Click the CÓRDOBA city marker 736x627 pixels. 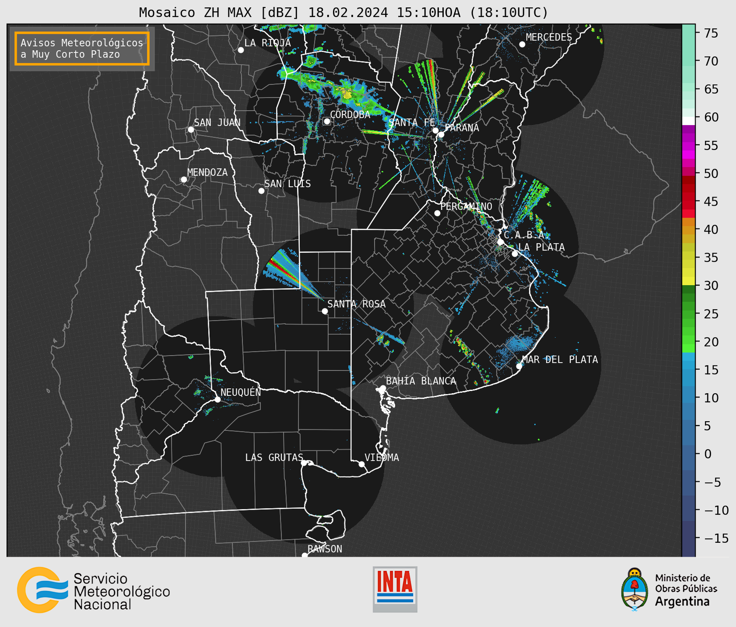click(x=327, y=121)
